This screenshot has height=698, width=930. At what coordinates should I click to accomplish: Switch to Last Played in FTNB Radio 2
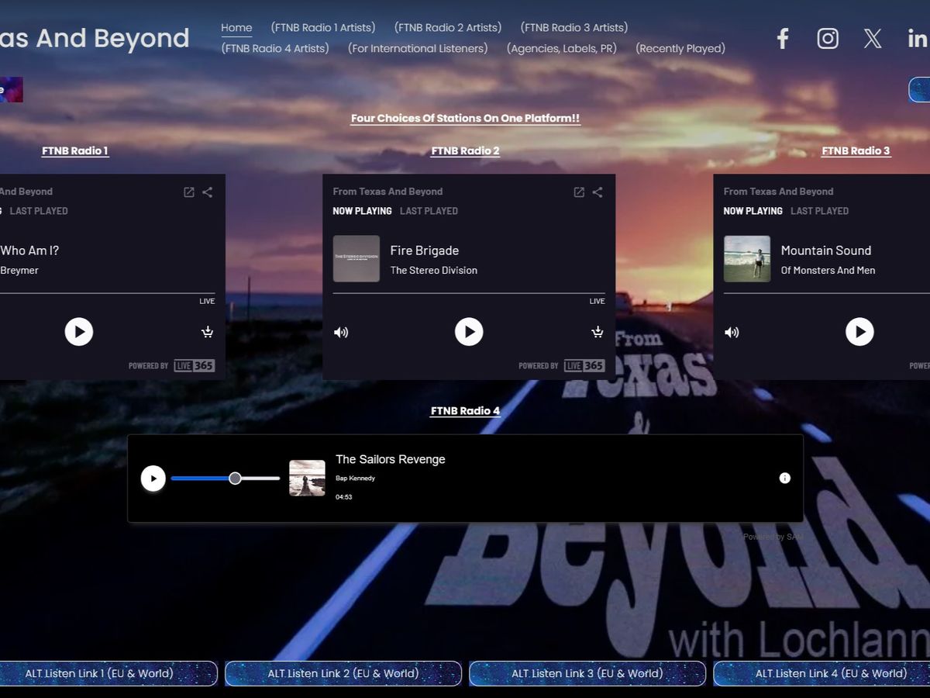click(x=429, y=211)
